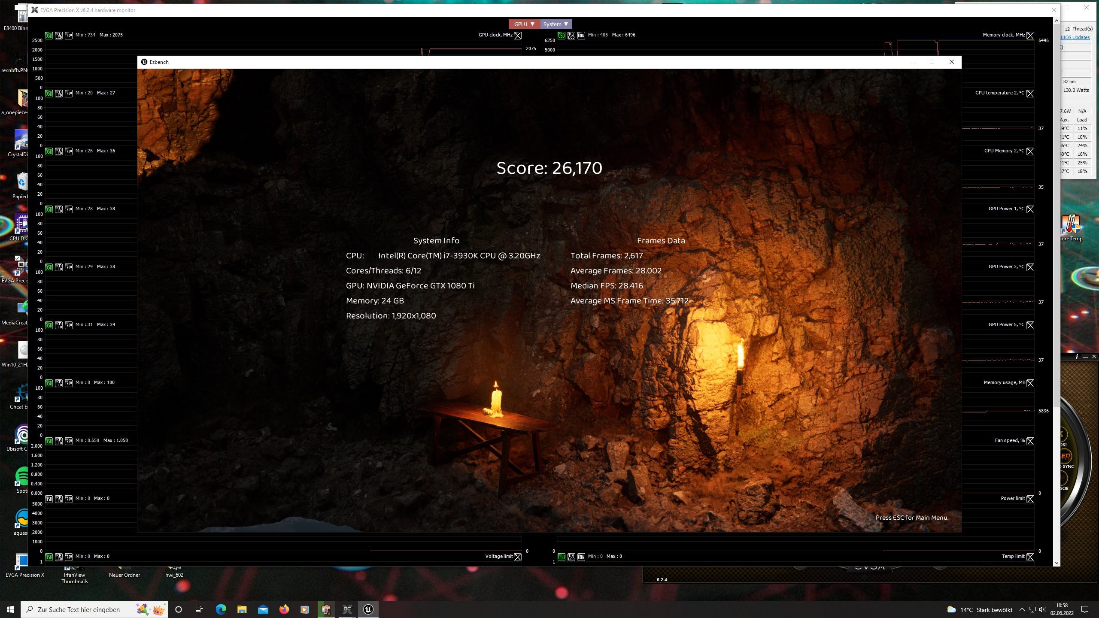Toggle OSD on the Min 28 Max 38 graph
The width and height of the screenshot is (1099, 618).
click(49, 209)
